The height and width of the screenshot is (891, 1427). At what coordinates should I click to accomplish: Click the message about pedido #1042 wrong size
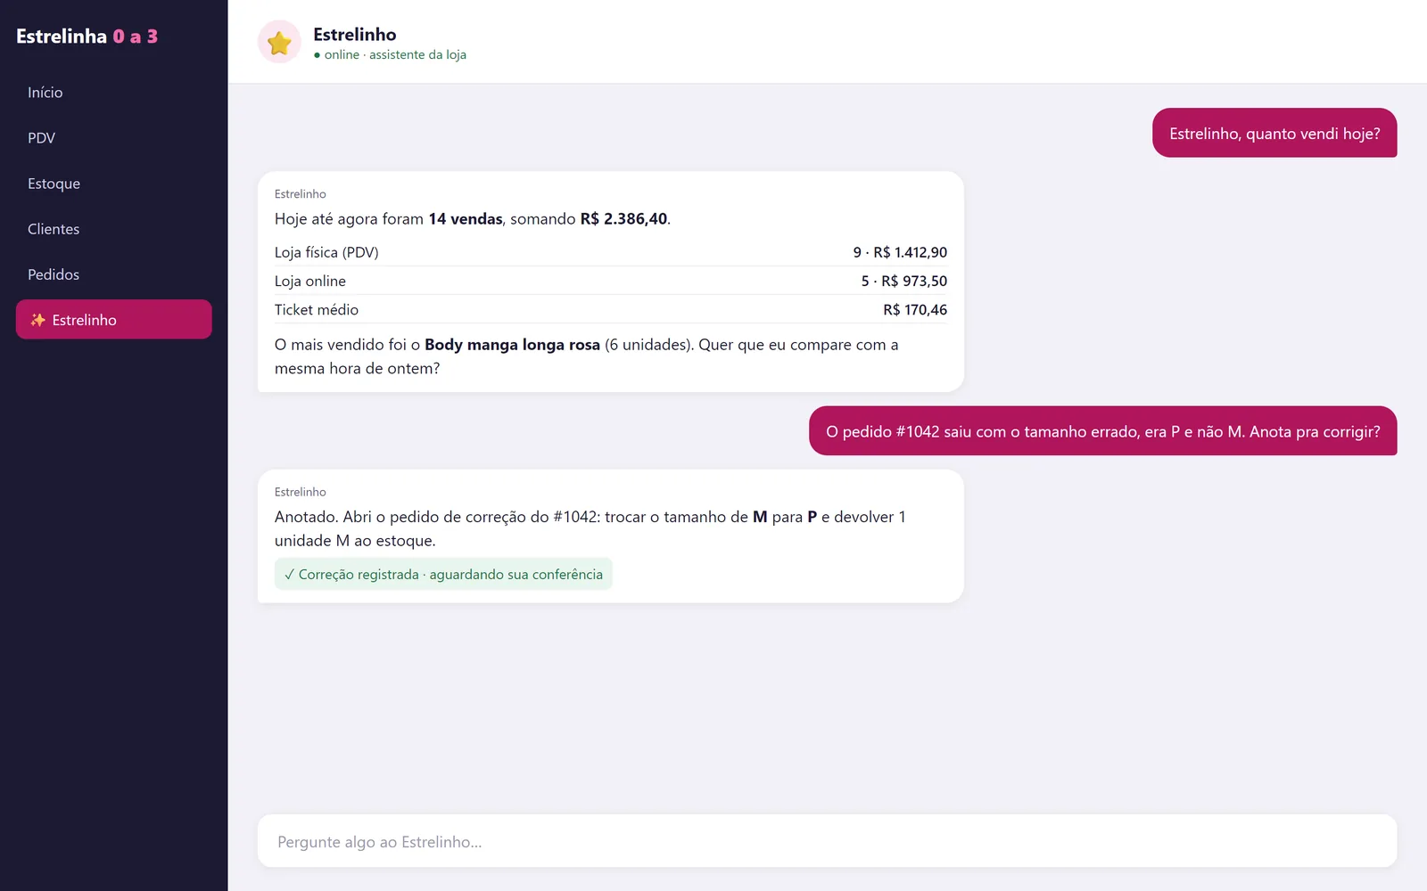[1102, 431]
